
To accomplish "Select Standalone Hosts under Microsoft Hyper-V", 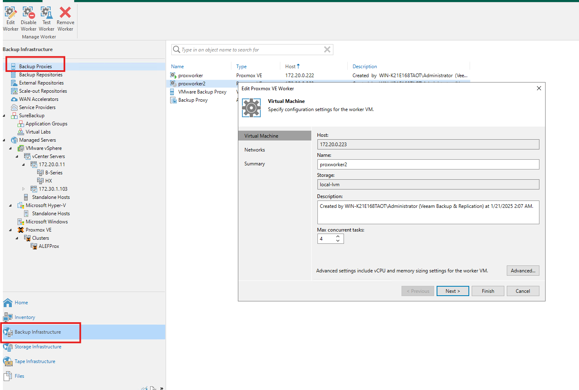I will 51,214.
